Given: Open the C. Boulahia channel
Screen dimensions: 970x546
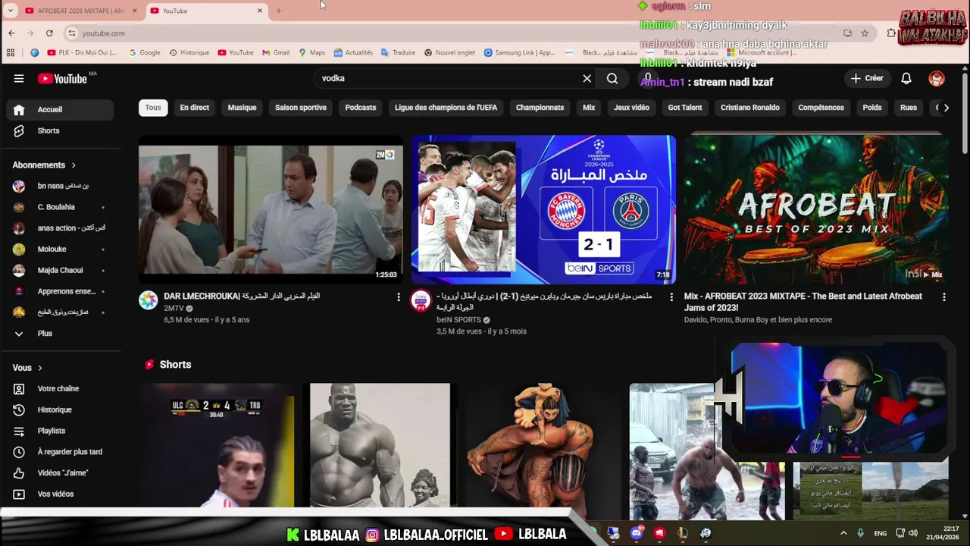Looking at the screenshot, I should click(x=60, y=207).
